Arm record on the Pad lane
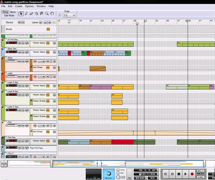Viewport: 215px width, 180px height. pyautogui.click(x=35, y=125)
